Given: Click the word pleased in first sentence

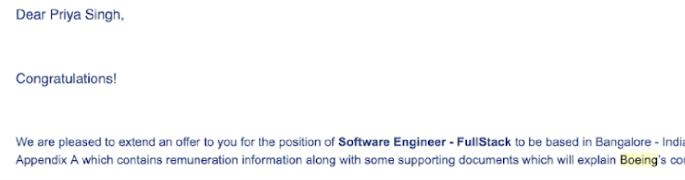Looking at the screenshot, I should (x=70, y=142).
